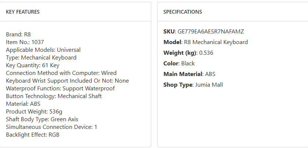The image size is (308, 148).
Task: Click the KEY FEATURES heading
Action: (x=23, y=12)
